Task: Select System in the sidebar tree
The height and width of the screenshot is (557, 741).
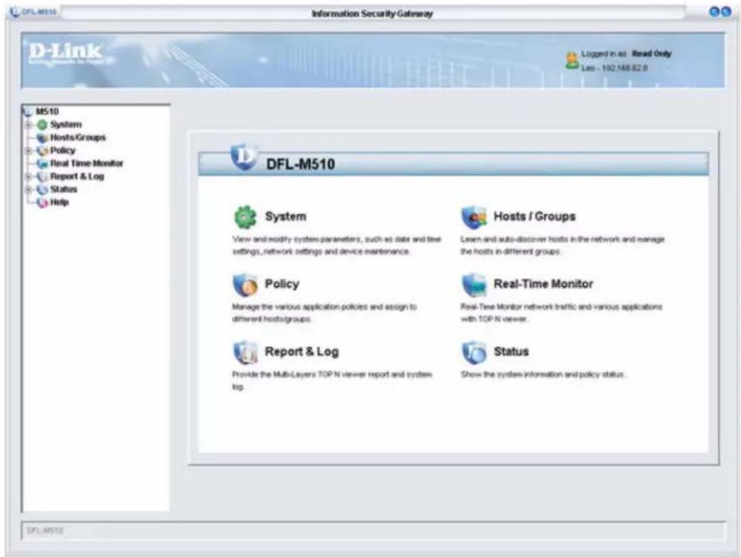Action: coord(65,125)
